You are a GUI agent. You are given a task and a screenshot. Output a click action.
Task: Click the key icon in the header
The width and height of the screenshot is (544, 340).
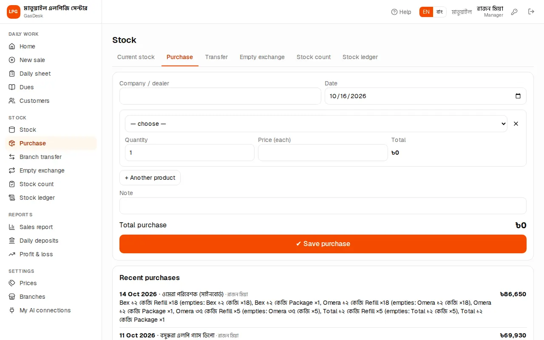(x=514, y=12)
